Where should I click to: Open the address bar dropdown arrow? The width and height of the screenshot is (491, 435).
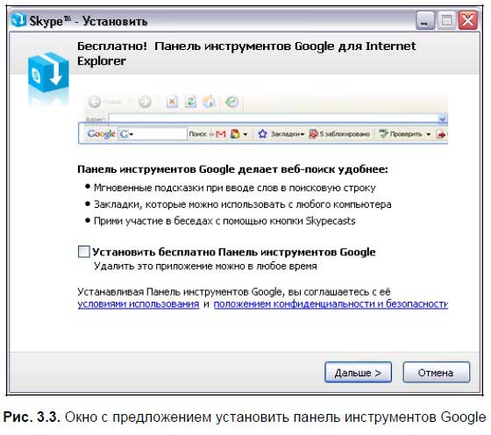click(442, 119)
